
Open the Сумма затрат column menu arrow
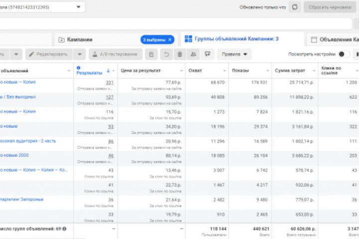314,71
